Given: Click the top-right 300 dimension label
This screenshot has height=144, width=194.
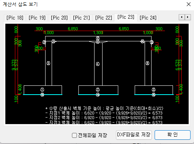Looking at the screenshot, I should tap(159, 29).
